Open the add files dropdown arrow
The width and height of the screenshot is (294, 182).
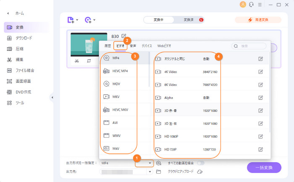pyautogui.click(x=77, y=20)
